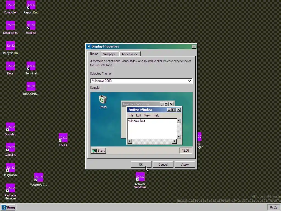The image size is (281, 211).
Task: Click the sample Active Window minimize button
Action: tap(169, 110)
